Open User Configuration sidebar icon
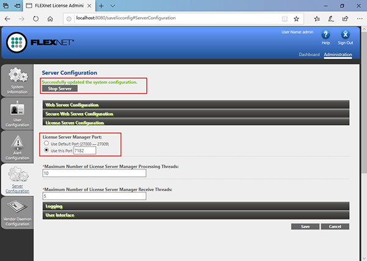This screenshot has width=367, height=261. [x=17, y=109]
